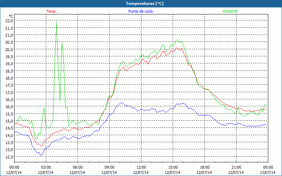The width and height of the screenshot is (282, 176).
Task: Click the '06:00' time axis label
Action: point(78,168)
